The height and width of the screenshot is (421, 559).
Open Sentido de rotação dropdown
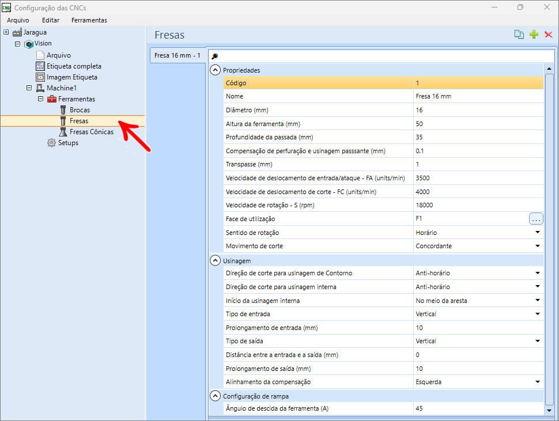tap(537, 233)
